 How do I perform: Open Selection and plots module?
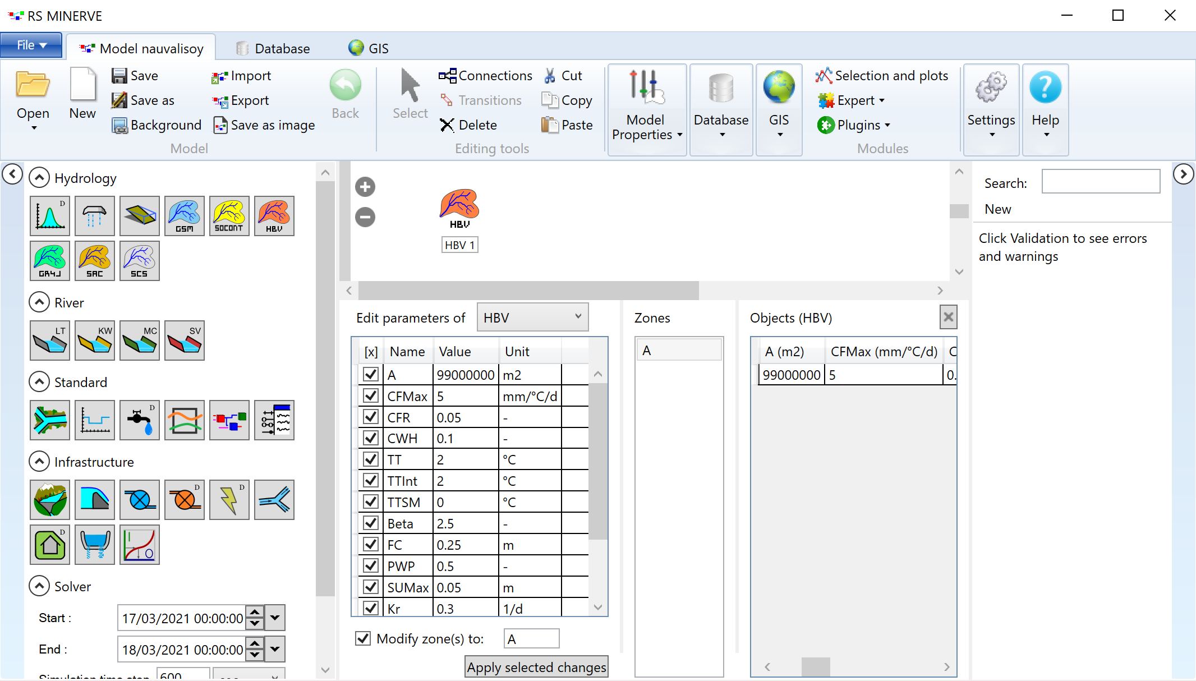(x=882, y=76)
